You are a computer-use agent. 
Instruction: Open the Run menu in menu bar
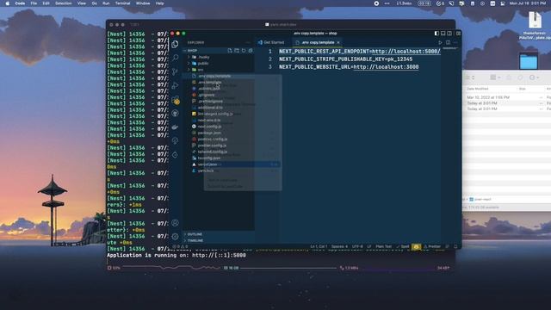pyautogui.click(x=106, y=3)
